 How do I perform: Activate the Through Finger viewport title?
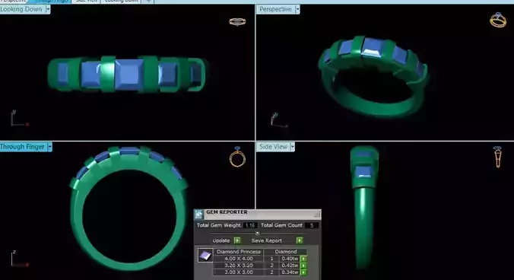22,147
